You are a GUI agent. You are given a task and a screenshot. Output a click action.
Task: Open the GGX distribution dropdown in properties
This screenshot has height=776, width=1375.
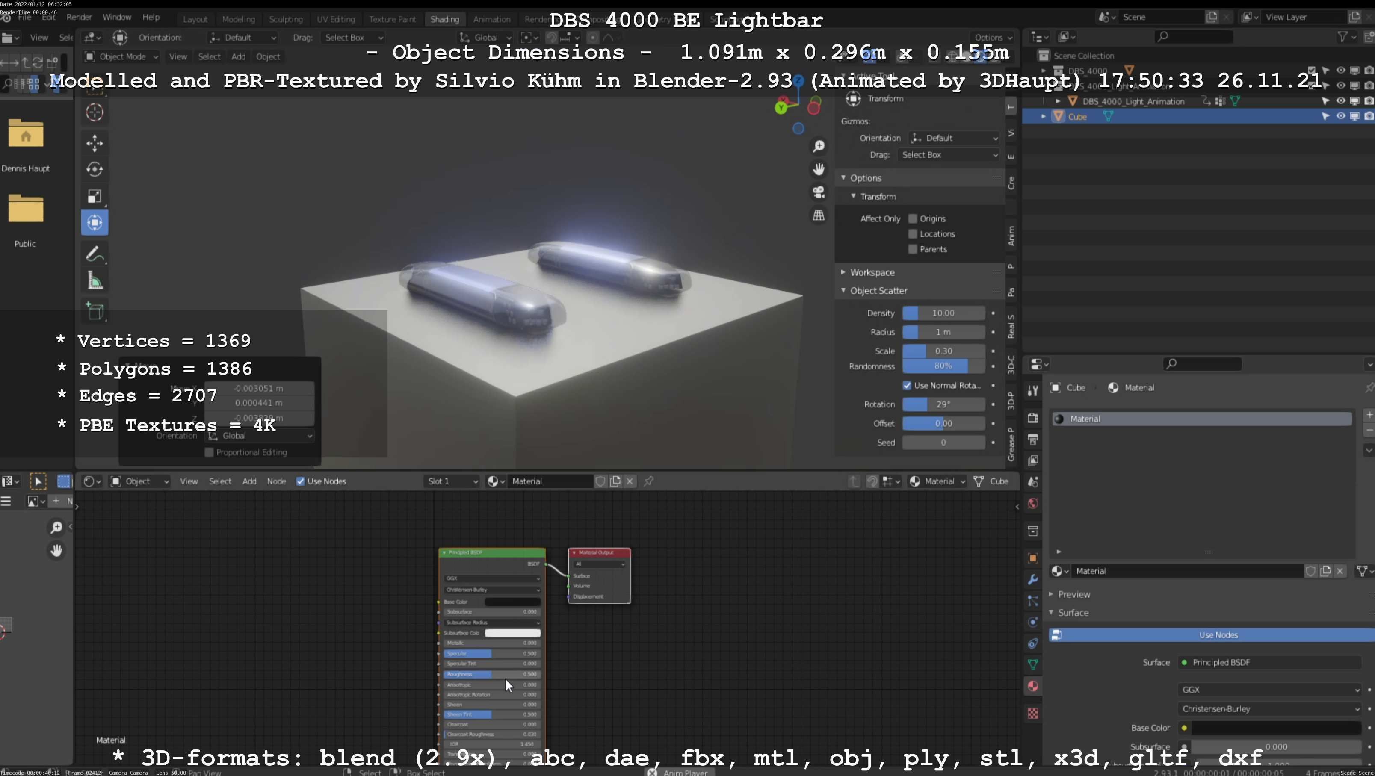pos(1269,690)
